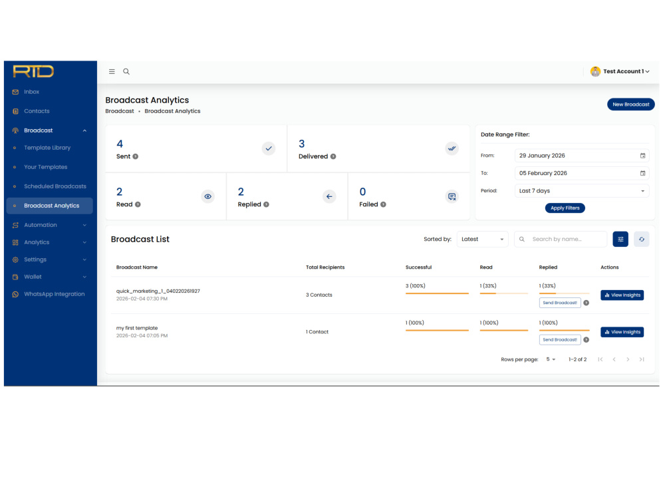Click the 3 Contacts cell
Viewport: 665px width, 499px height.
(x=319, y=295)
